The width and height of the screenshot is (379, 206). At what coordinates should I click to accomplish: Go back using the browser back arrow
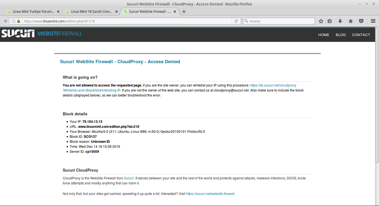click(x=6, y=21)
